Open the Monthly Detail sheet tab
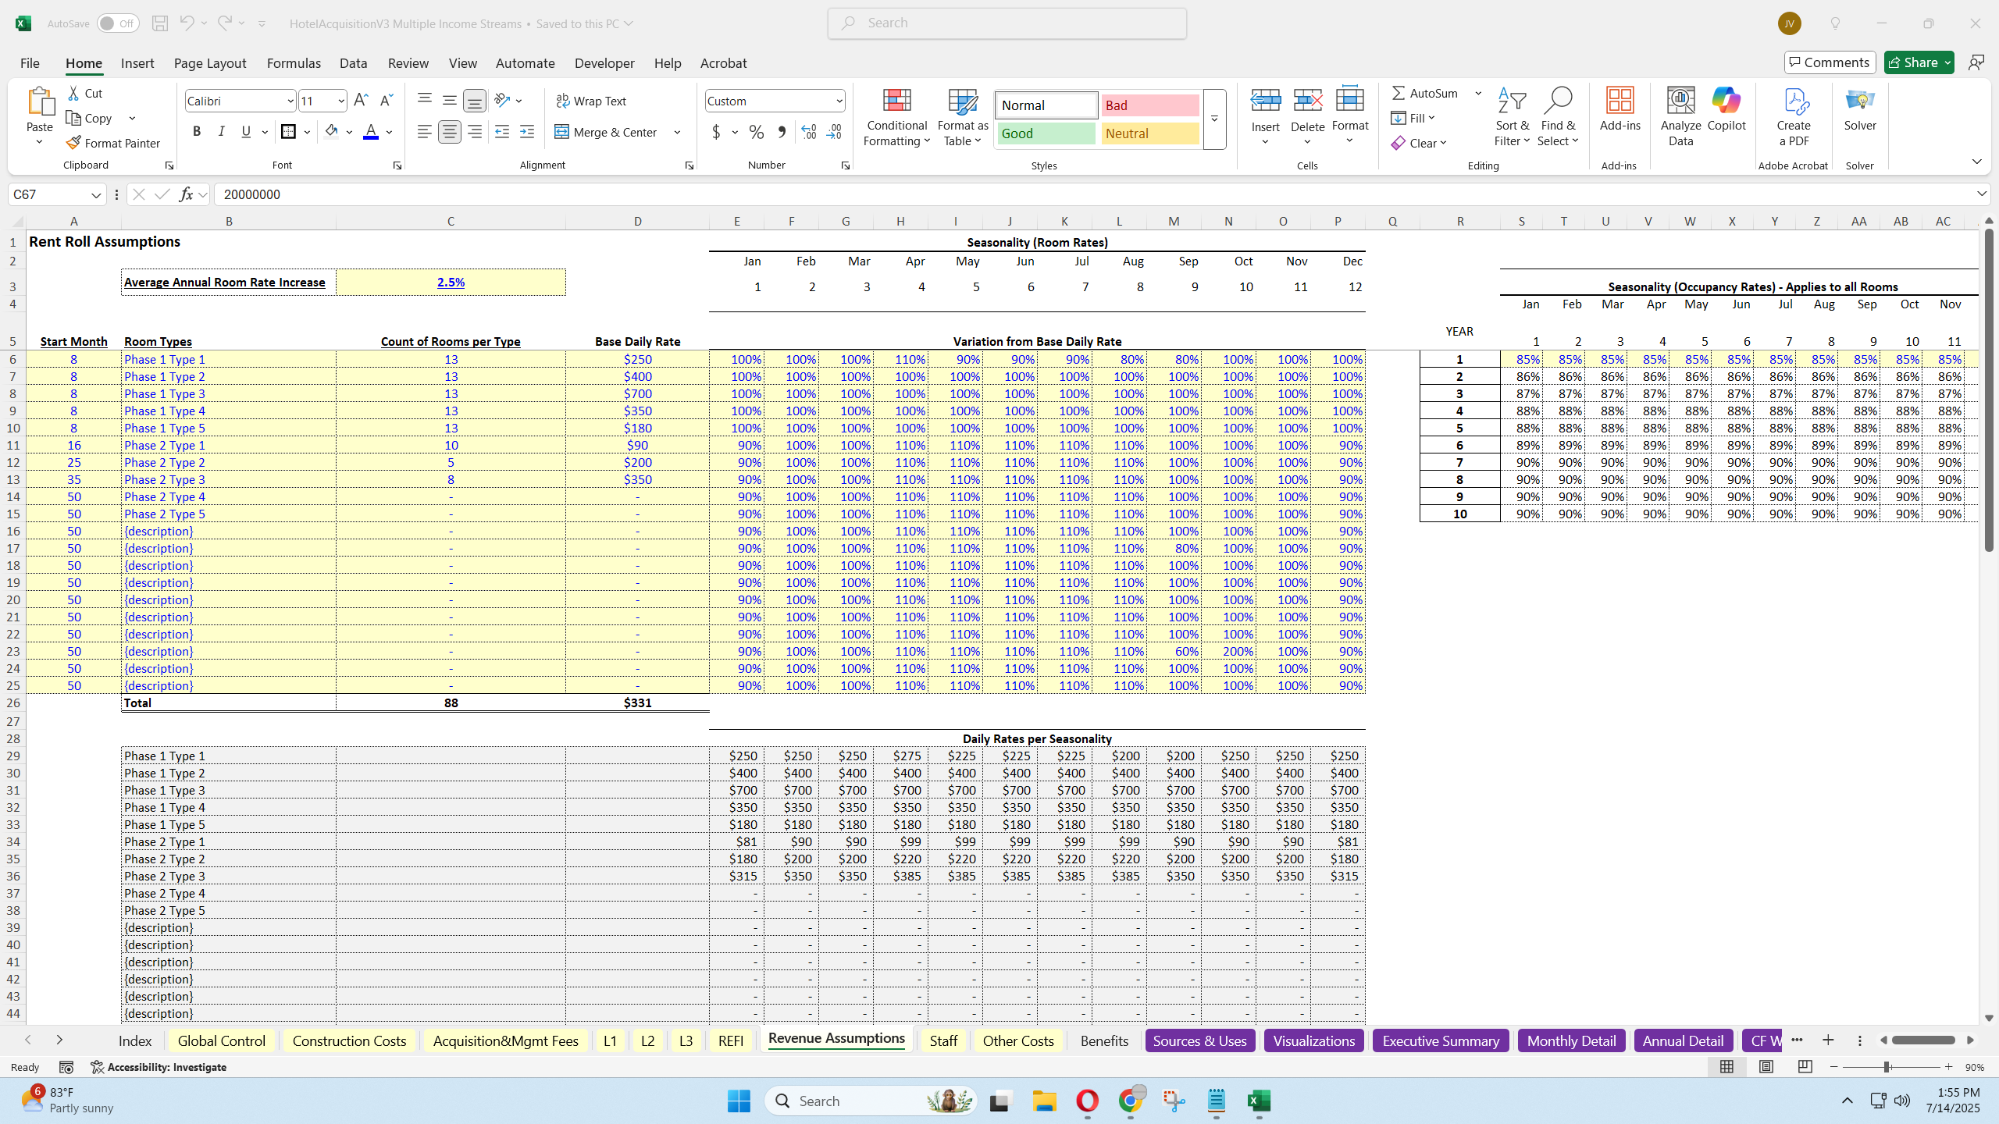The image size is (1999, 1124). [x=1570, y=1040]
